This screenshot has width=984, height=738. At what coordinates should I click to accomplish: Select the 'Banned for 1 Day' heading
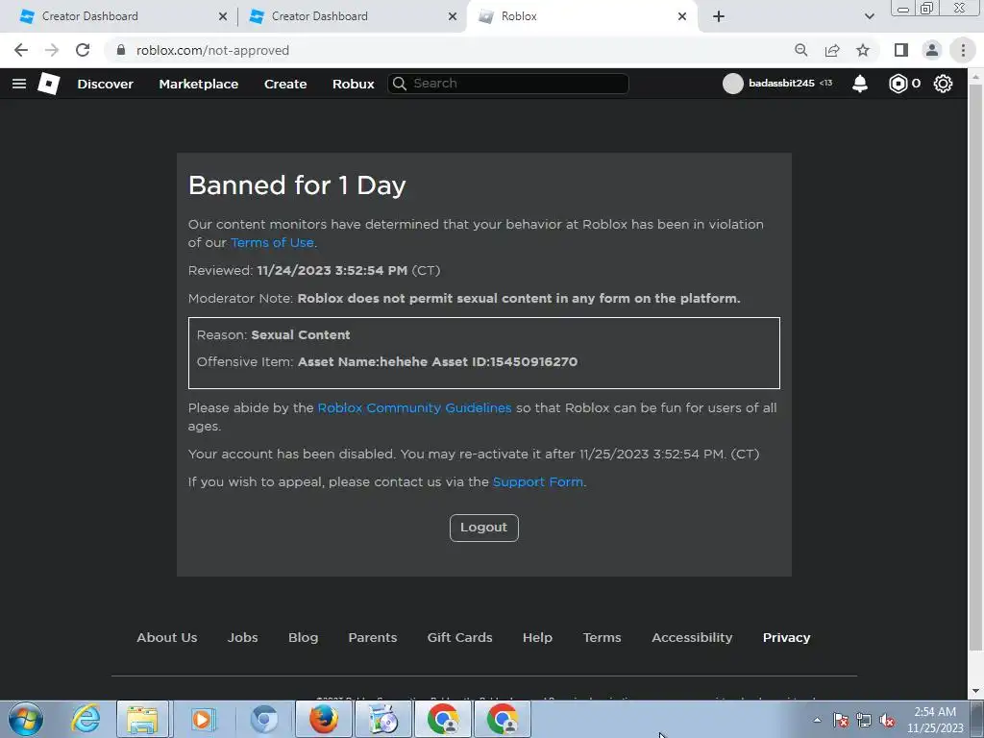297,185
